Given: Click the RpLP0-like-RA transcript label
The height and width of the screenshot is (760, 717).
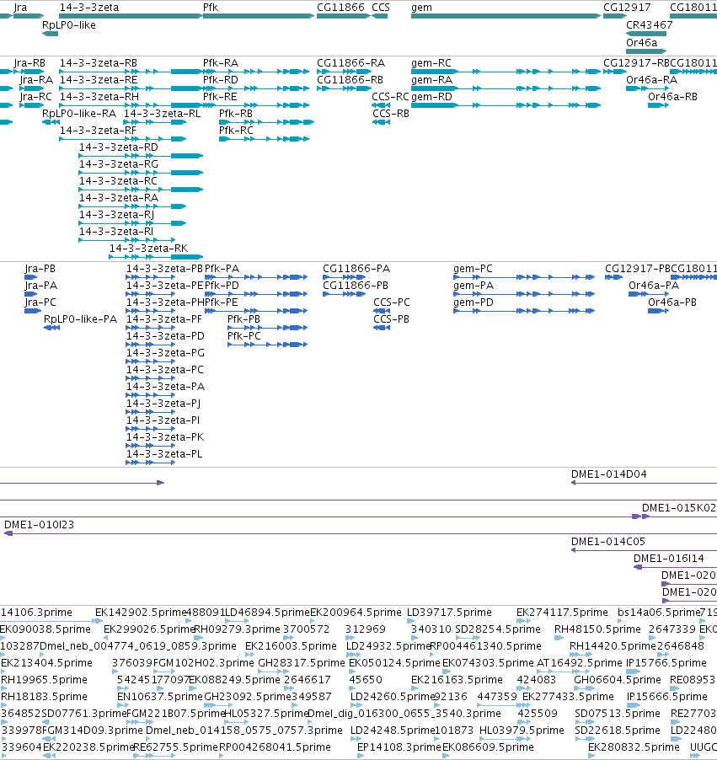Looking at the screenshot, I should [79, 114].
